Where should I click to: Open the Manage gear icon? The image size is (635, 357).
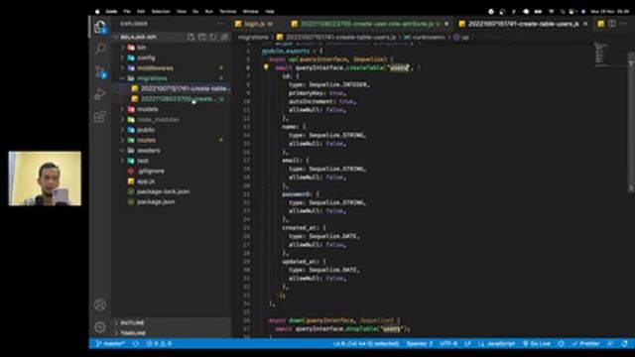point(100,327)
